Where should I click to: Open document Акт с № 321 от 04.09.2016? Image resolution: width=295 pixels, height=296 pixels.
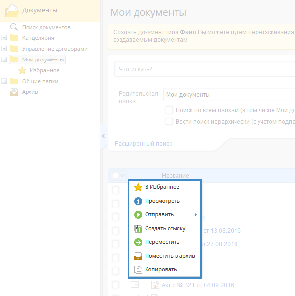[x=198, y=285]
